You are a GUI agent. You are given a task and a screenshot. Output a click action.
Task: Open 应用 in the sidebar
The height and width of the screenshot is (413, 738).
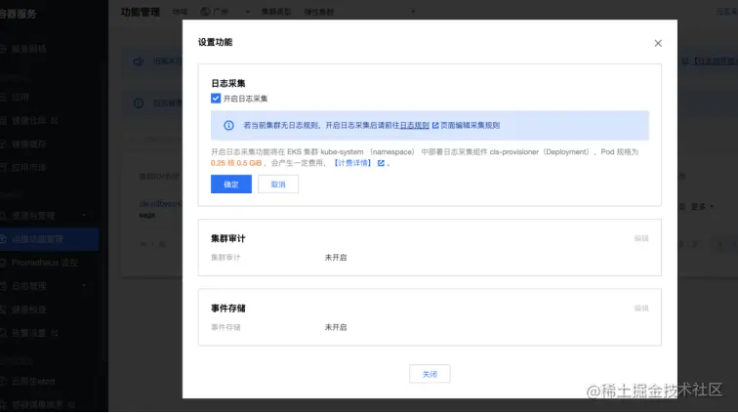20,98
